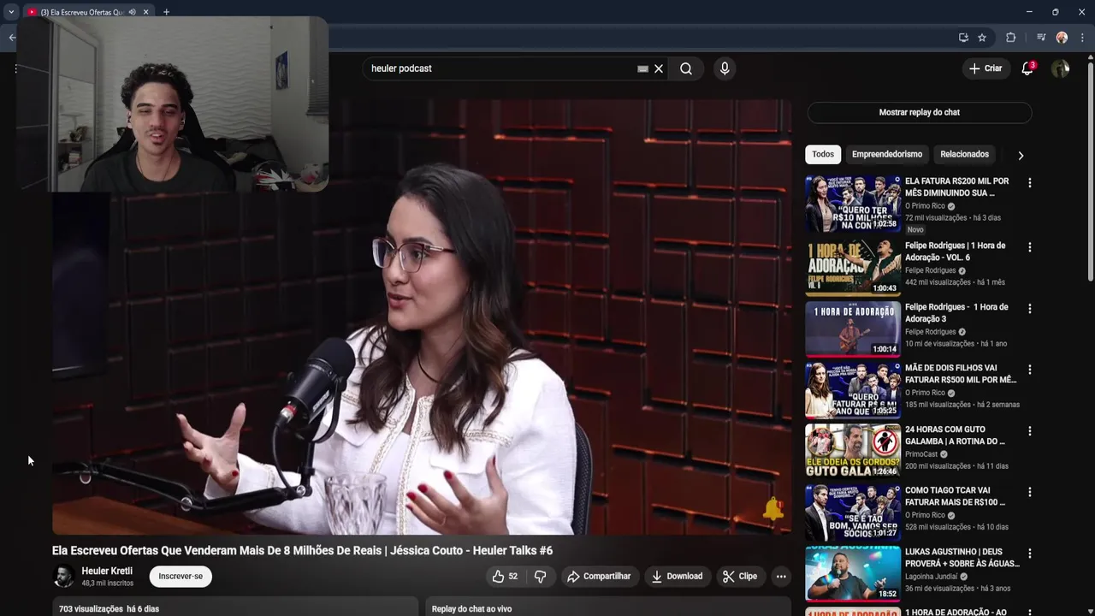This screenshot has width=1095, height=616.
Task: Open the MÃE DE DOIS FILHOS thumbnail
Action: 853,390
